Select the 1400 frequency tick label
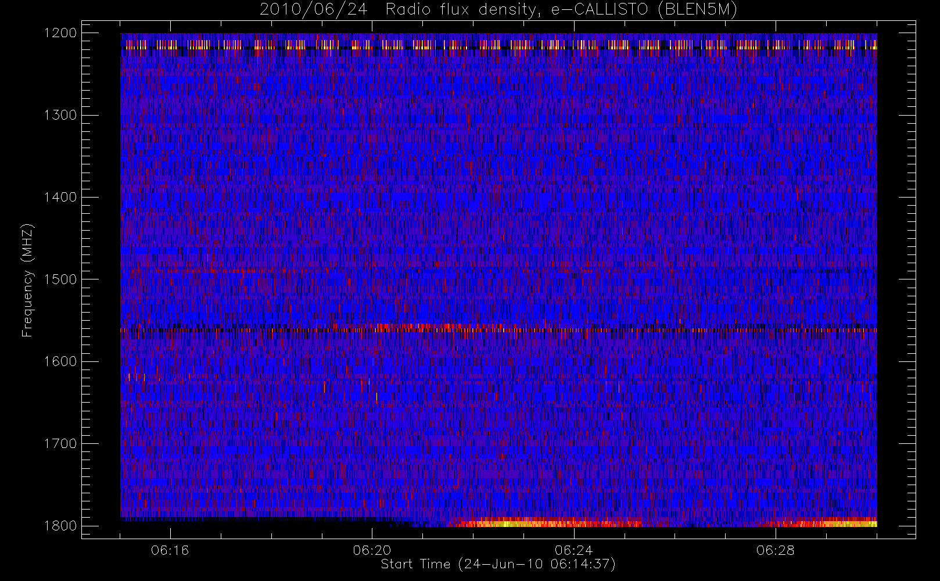Screen dimensions: 940x581 coord(60,197)
